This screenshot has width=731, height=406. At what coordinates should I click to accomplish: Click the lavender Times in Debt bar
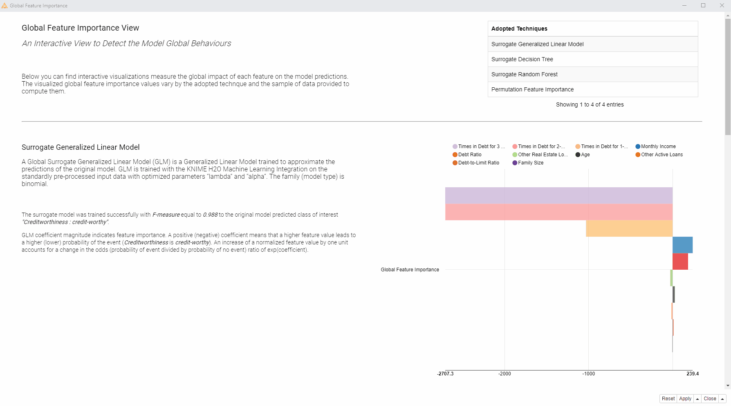tap(559, 195)
